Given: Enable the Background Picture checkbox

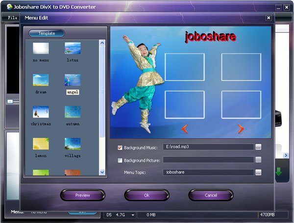Looking at the screenshot, I should (x=120, y=160).
